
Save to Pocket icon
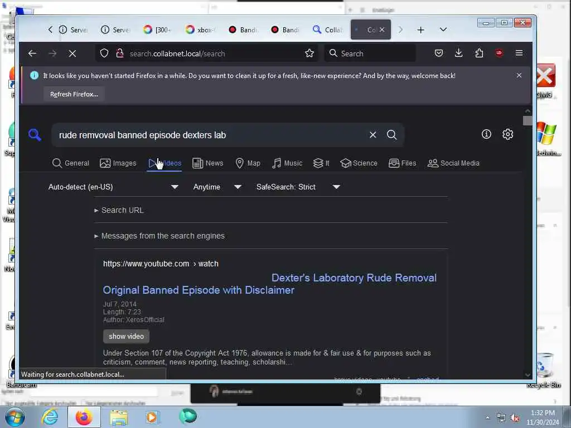(439, 53)
